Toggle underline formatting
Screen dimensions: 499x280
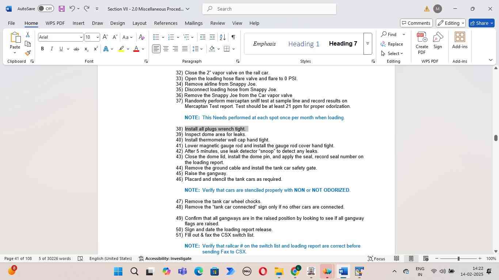tap(61, 49)
